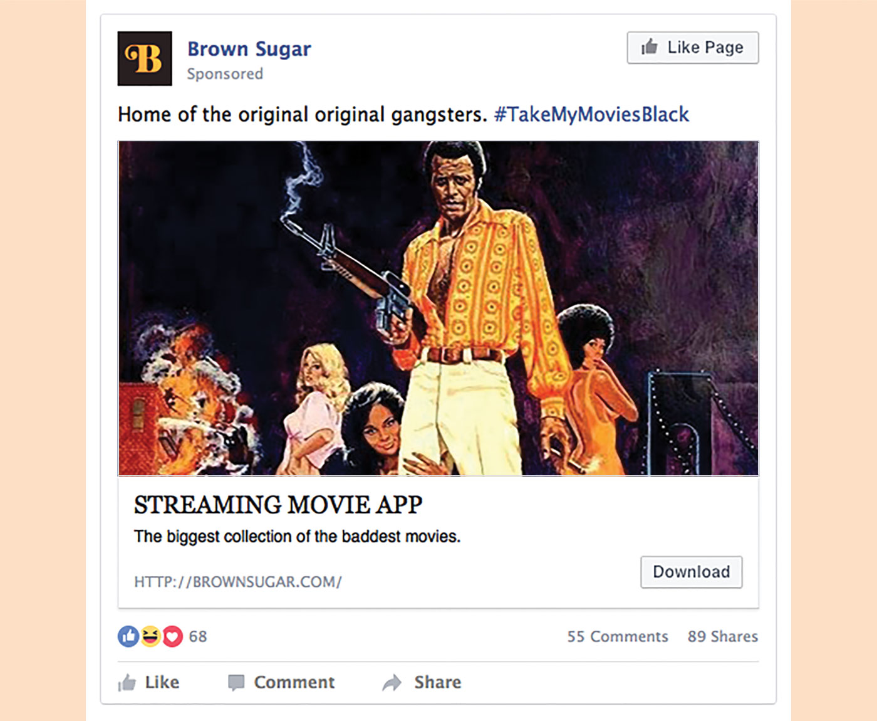View the 68 reactions count

coord(198,636)
